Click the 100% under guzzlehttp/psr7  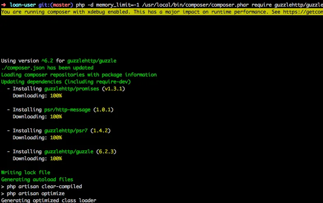pos(56,138)
